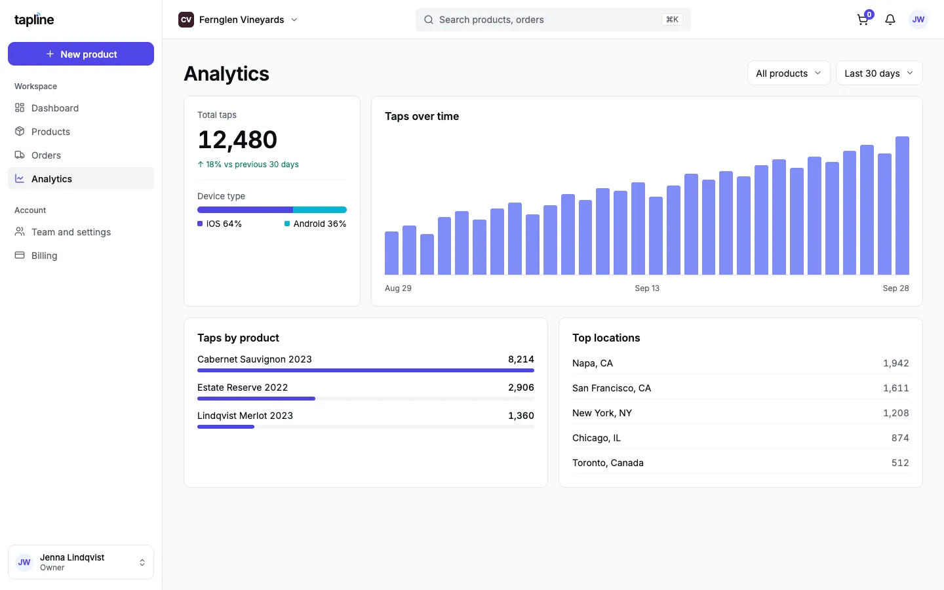Click the 12,480 total taps value
944x590 pixels.
(x=237, y=140)
